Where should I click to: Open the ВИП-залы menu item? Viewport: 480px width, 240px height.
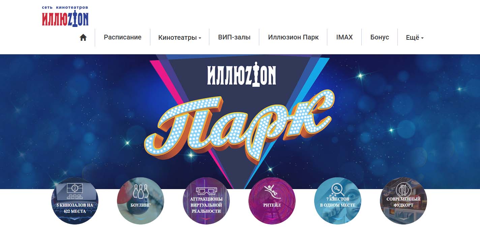(234, 37)
